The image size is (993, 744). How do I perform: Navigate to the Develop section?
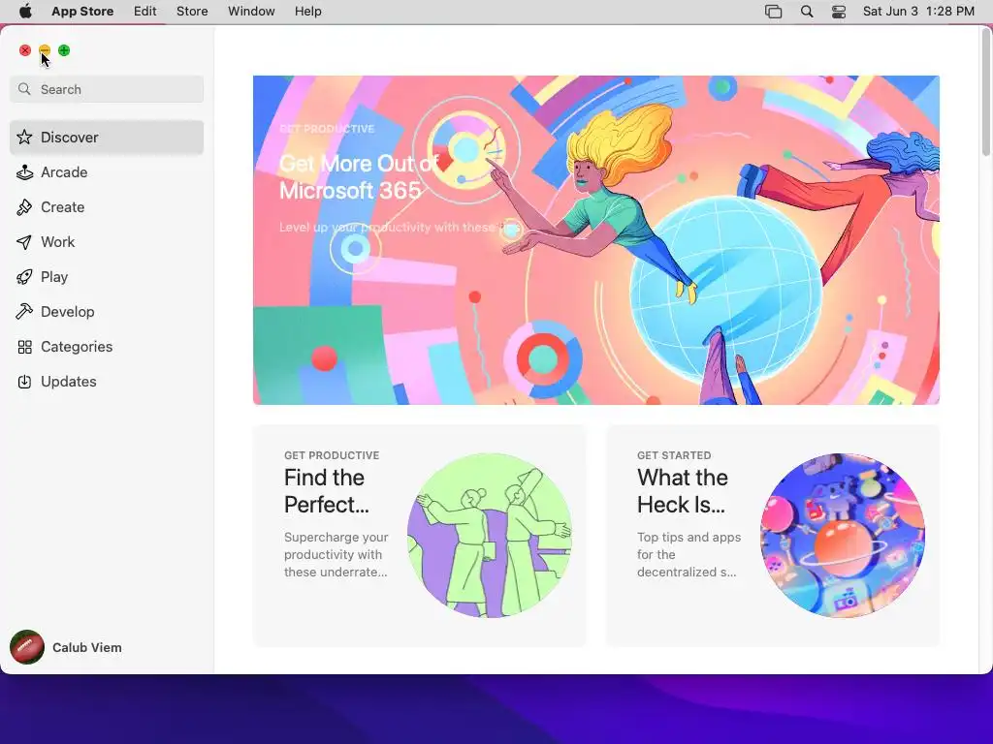tap(107, 311)
